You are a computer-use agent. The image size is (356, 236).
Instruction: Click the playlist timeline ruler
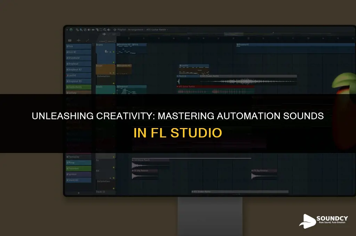236,39
